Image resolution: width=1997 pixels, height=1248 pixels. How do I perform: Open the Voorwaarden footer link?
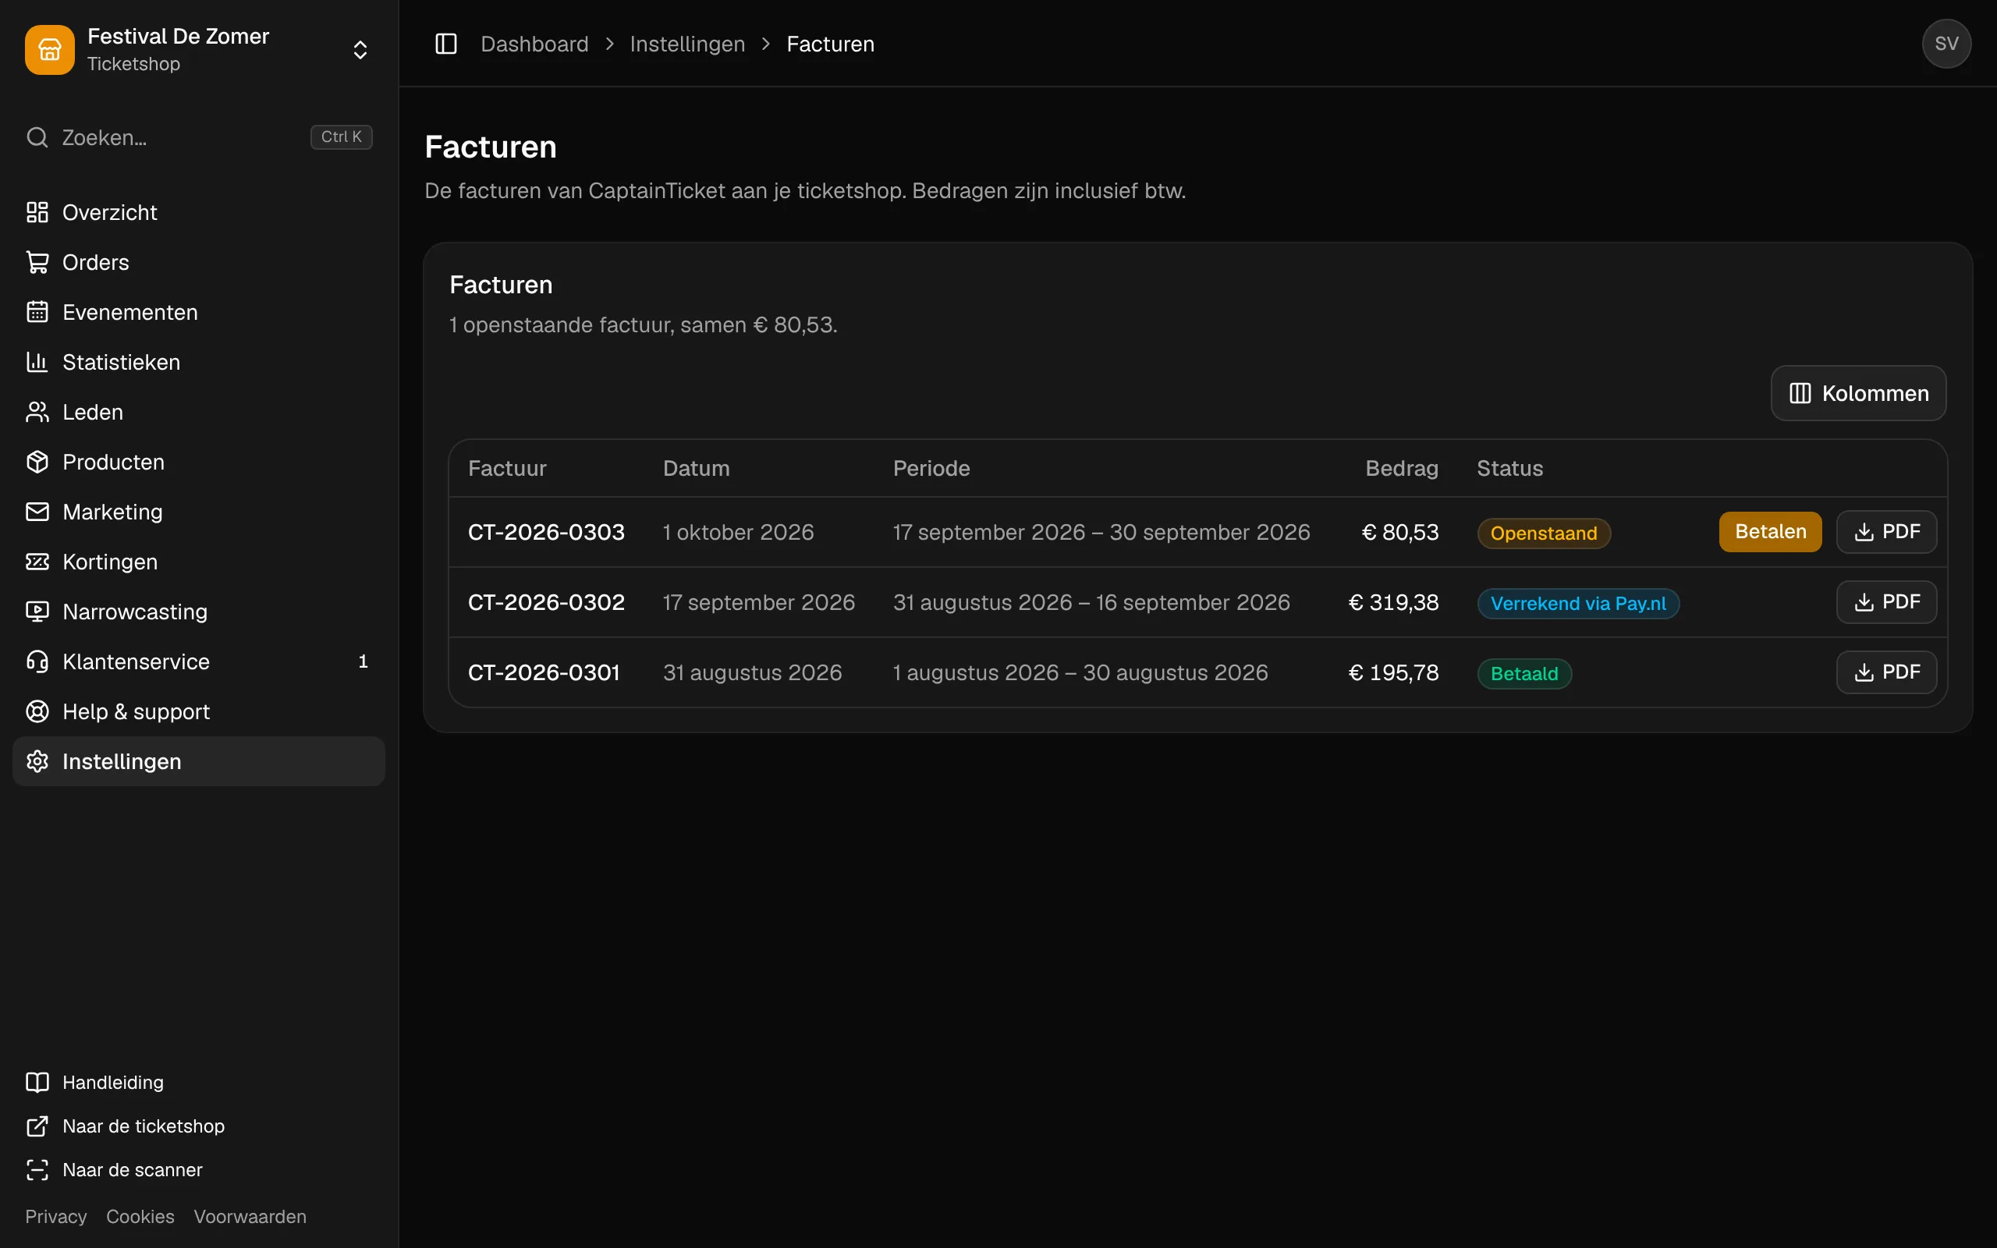250,1217
